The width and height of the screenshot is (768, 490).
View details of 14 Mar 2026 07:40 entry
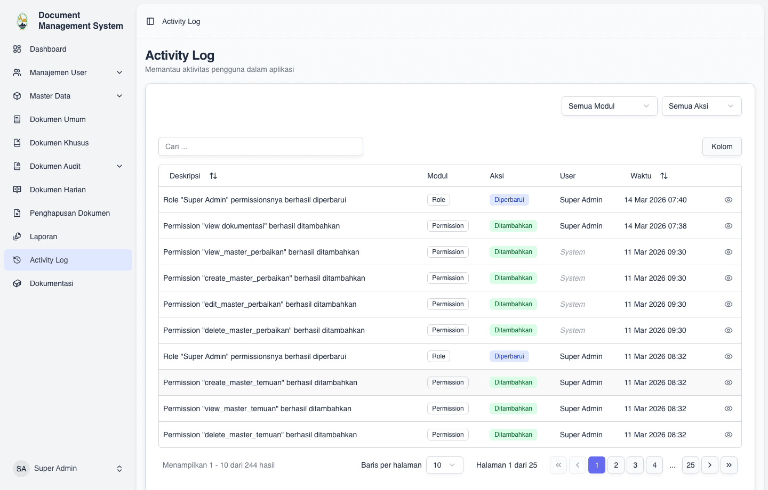point(729,200)
